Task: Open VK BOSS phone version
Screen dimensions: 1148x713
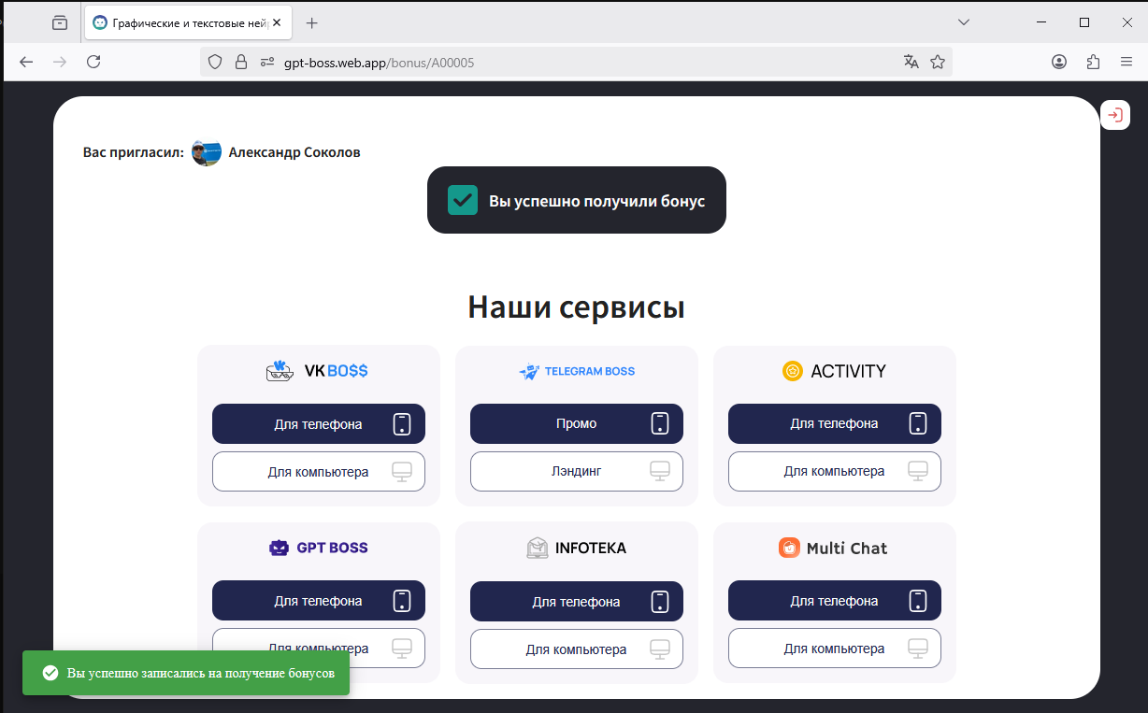Action: 319,423
